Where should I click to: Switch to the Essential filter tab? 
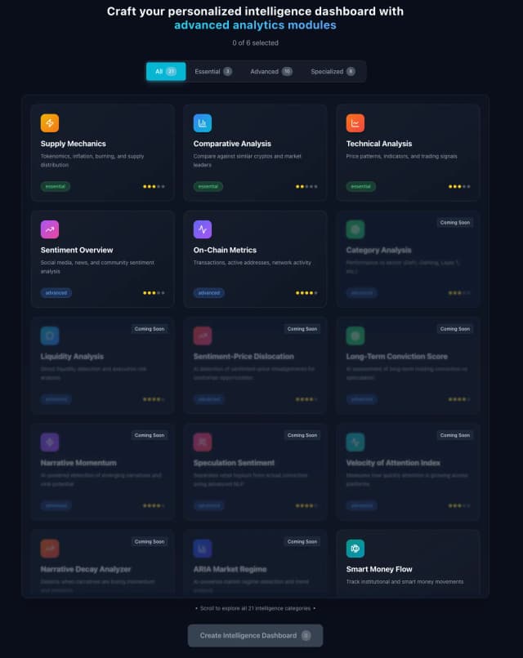(212, 72)
